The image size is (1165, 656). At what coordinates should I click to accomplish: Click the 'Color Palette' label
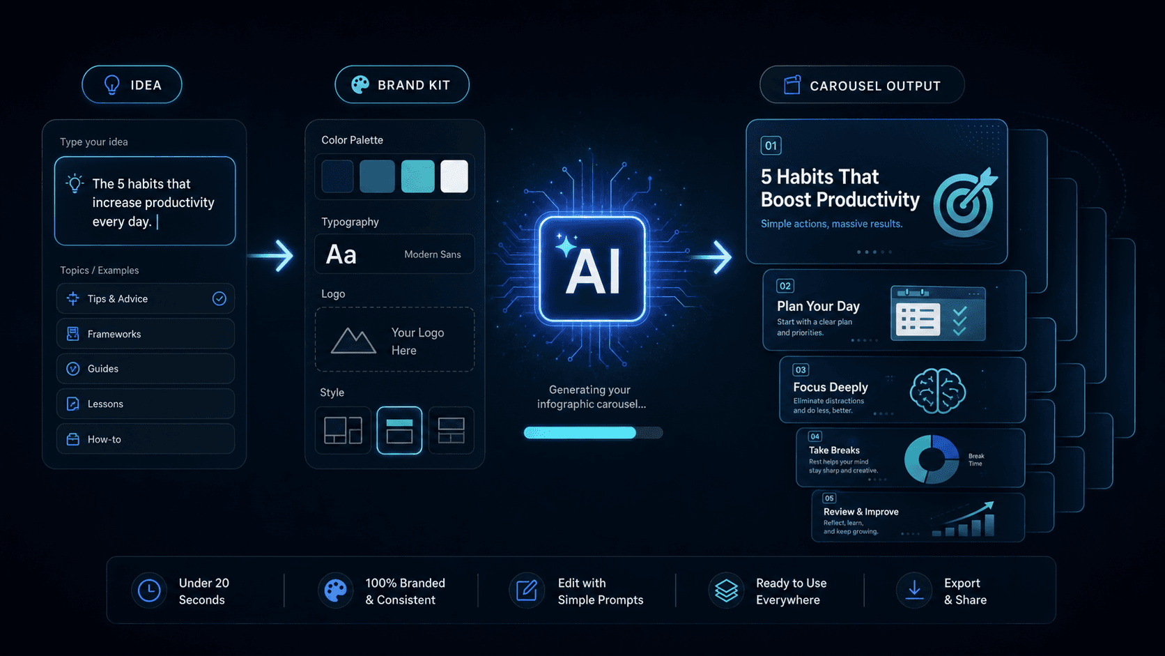353,140
